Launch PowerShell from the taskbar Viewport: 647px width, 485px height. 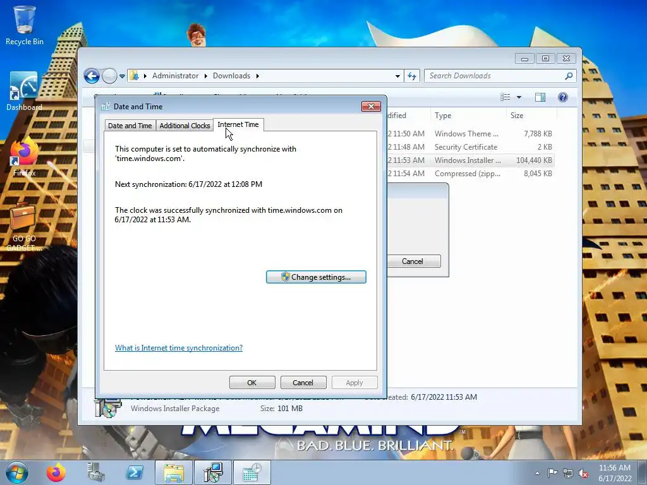[135, 472]
